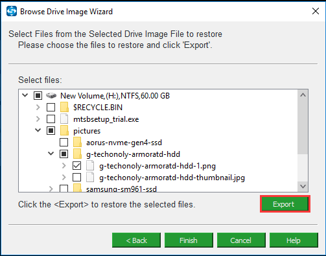326x256 pixels.
Task: Expand the samsung-sm961-ssd folder node
Action: click(x=51, y=189)
